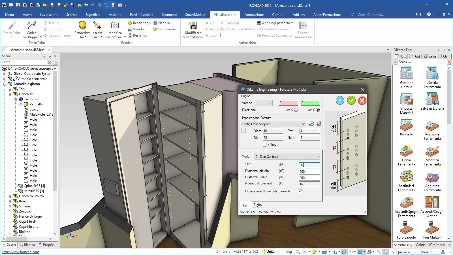Select the Ax X direction radio button
Viewport: 453px width, 255px height.
pyautogui.click(x=296, y=110)
